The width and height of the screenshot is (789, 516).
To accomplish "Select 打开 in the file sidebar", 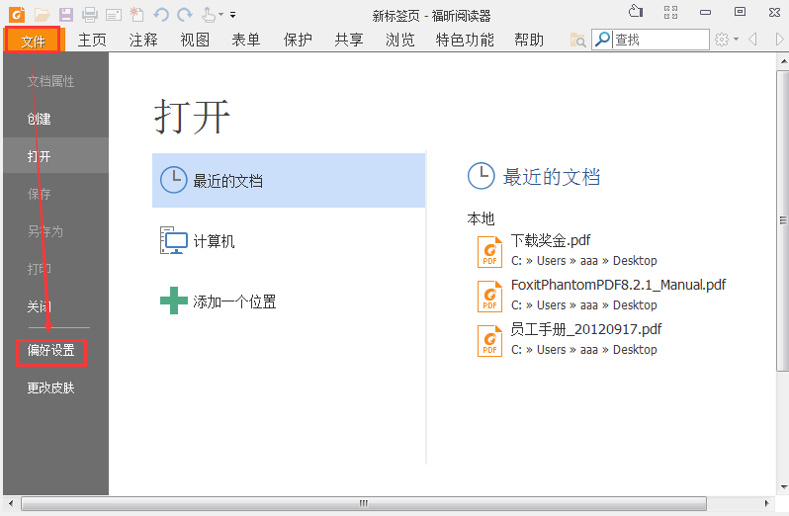I will coord(55,156).
